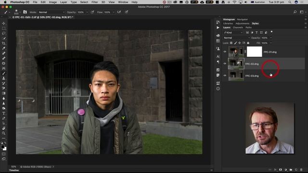Hide the FPC-01.dng layer

pyautogui.click(x=225, y=52)
